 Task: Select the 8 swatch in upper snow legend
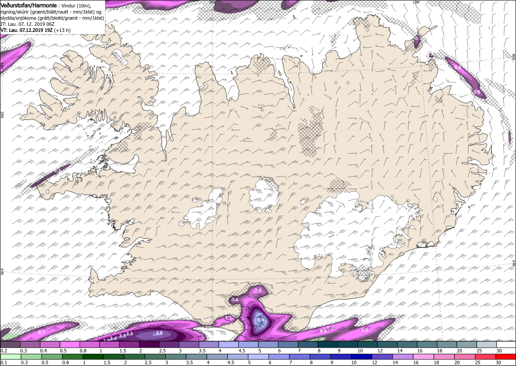tap(328, 345)
